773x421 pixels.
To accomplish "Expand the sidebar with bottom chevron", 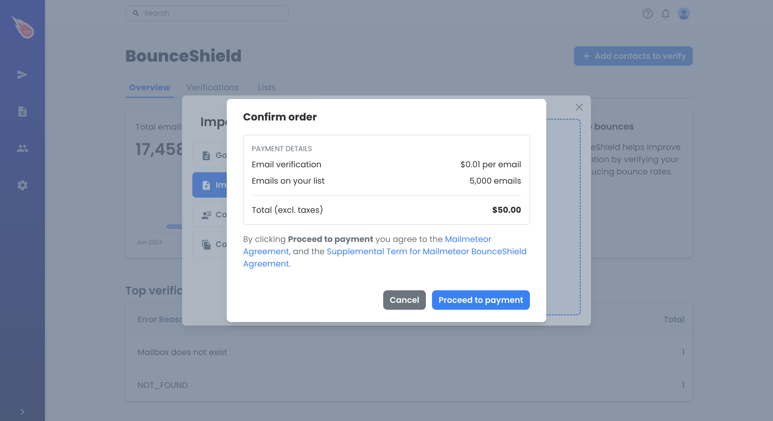I will point(22,412).
